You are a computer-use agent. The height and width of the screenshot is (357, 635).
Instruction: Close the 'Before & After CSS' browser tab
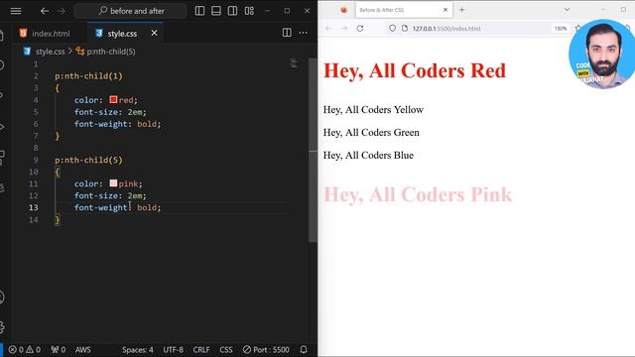pyautogui.click(x=445, y=10)
